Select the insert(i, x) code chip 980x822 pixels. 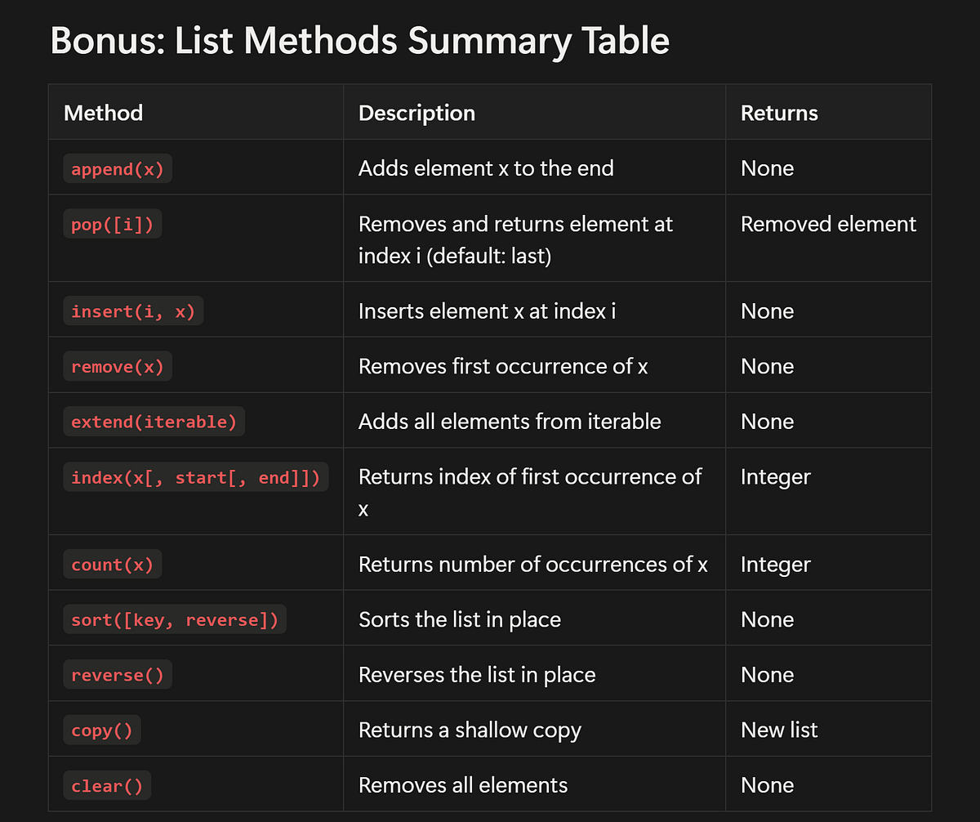pos(133,311)
